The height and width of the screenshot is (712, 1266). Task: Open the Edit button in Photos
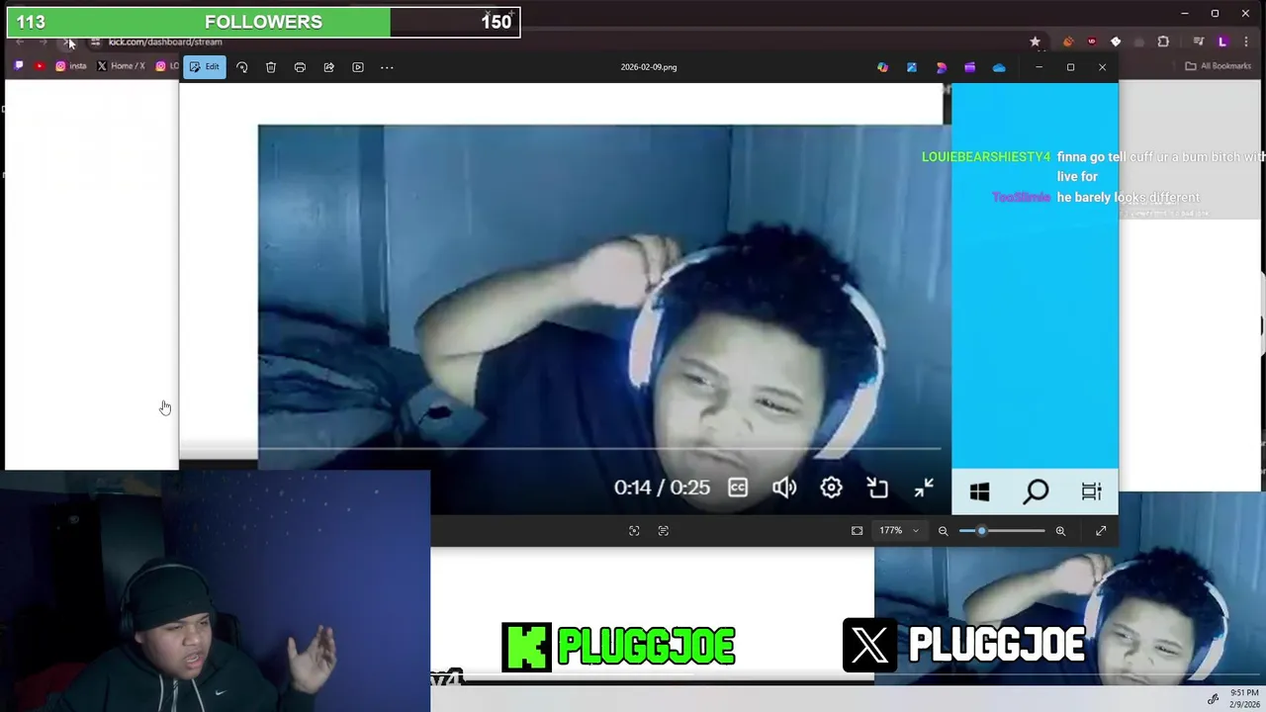(205, 67)
